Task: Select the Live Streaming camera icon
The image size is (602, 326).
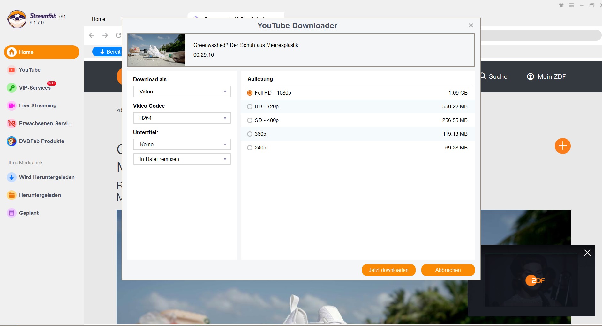Action: coord(12,105)
